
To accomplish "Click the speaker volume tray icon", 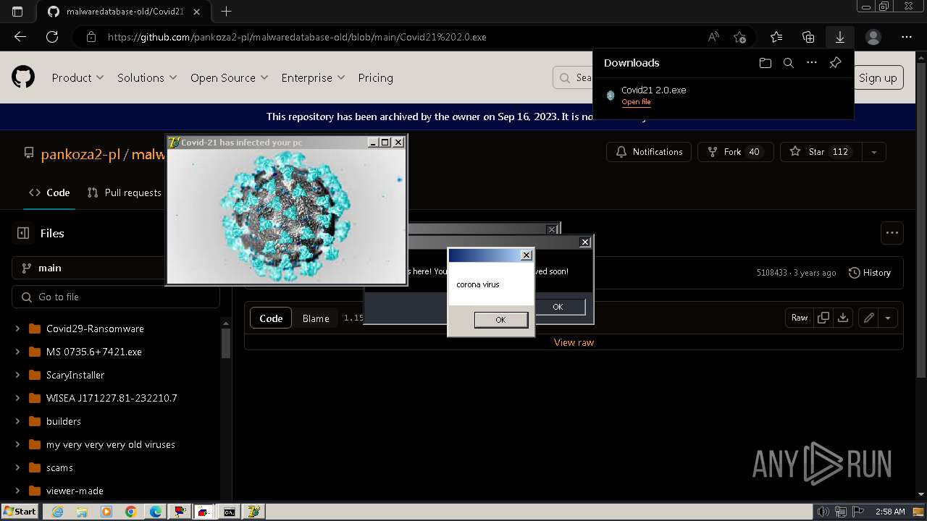I will 823,512.
